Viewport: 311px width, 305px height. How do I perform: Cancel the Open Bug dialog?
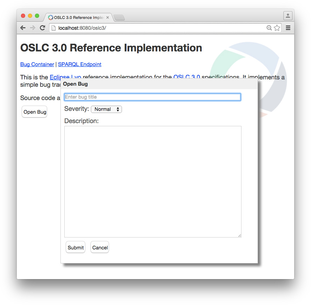pyautogui.click(x=100, y=247)
